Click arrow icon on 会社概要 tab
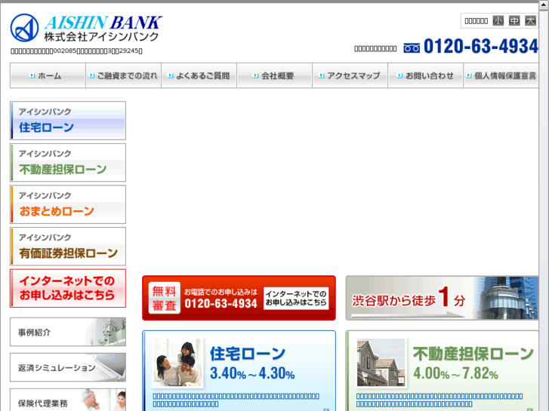Screen dimensions: 549x411 pos(256,75)
